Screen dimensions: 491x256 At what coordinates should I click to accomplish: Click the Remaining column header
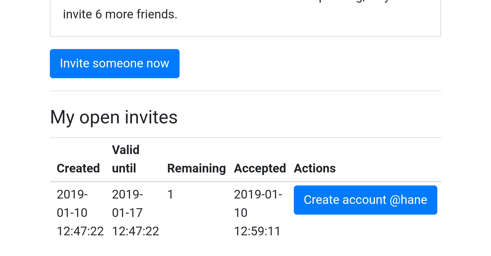pos(196,168)
